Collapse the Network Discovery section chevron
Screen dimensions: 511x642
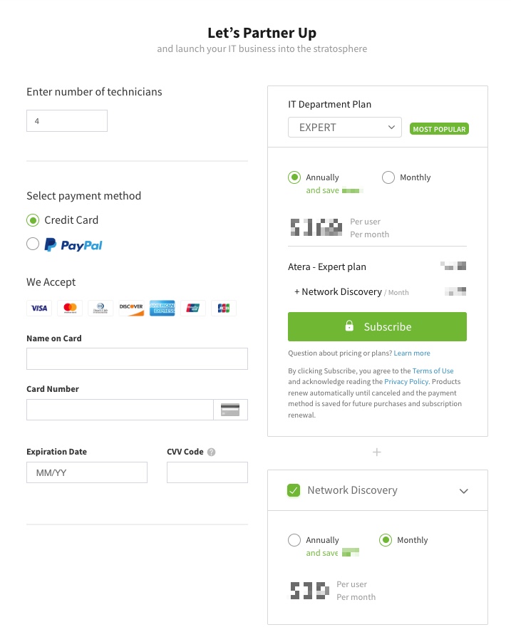coord(463,491)
